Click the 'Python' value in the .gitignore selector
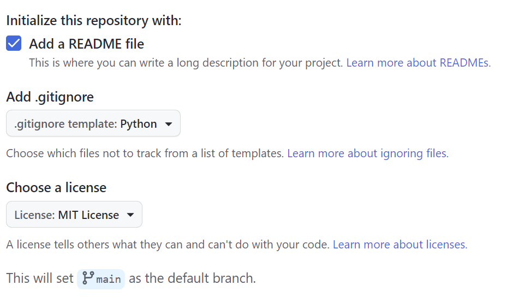The image size is (507, 297). 139,124
